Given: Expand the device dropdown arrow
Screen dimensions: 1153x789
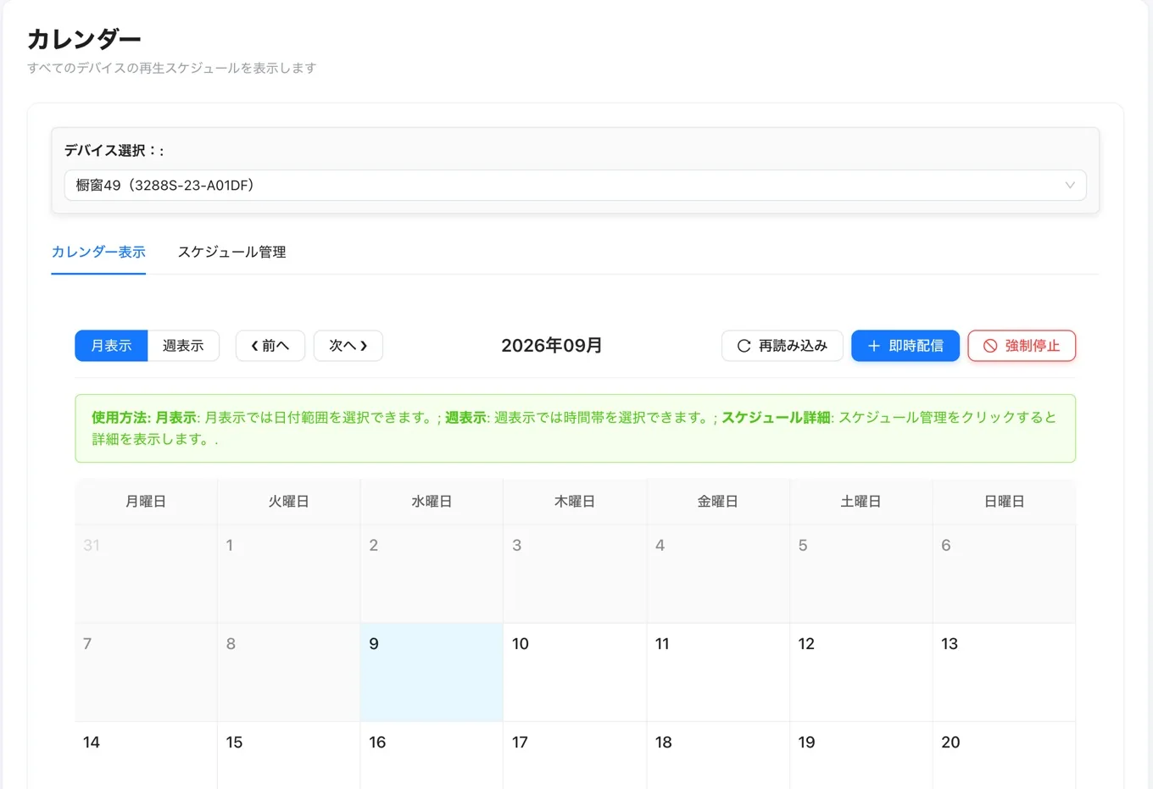Looking at the screenshot, I should pyautogui.click(x=1070, y=186).
